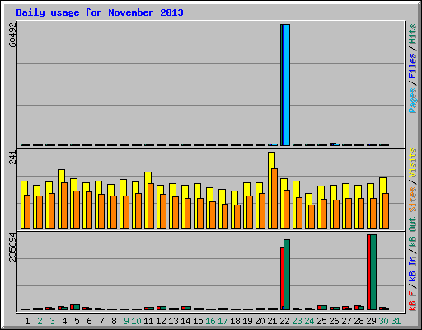The image size is (422, 330).
Task: Click day label 29 on the x-axis
Action: click(x=371, y=321)
